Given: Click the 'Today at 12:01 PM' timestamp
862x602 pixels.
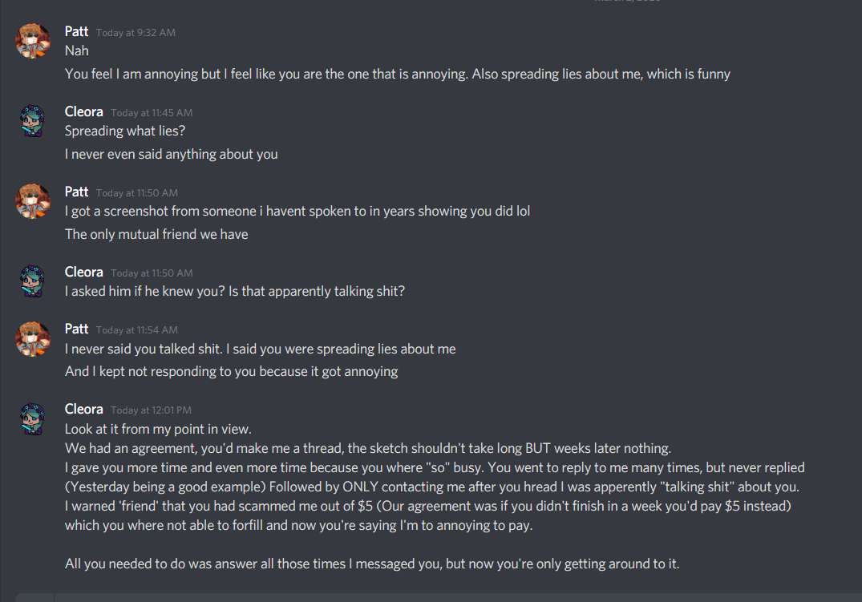Looking at the screenshot, I should click(151, 410).
